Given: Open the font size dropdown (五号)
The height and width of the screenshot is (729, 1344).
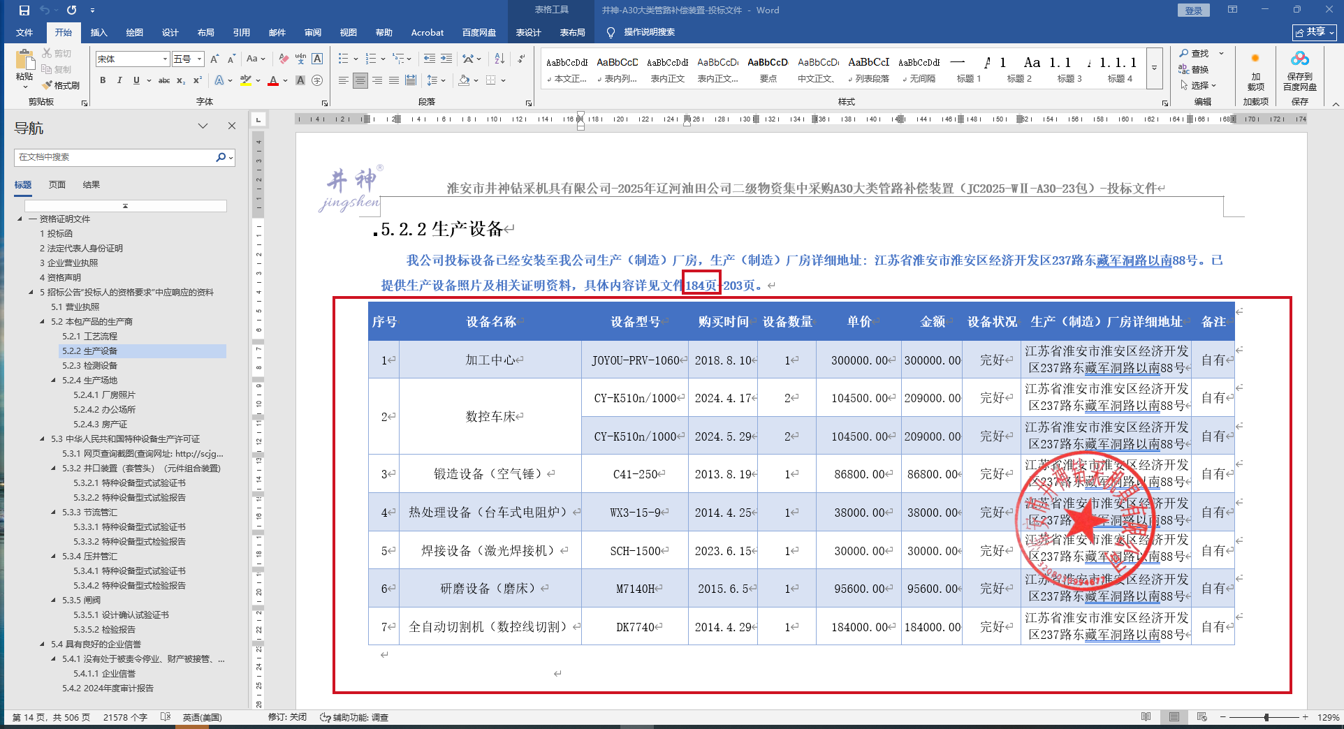Looking at the screenshot, I should point(200,59).
